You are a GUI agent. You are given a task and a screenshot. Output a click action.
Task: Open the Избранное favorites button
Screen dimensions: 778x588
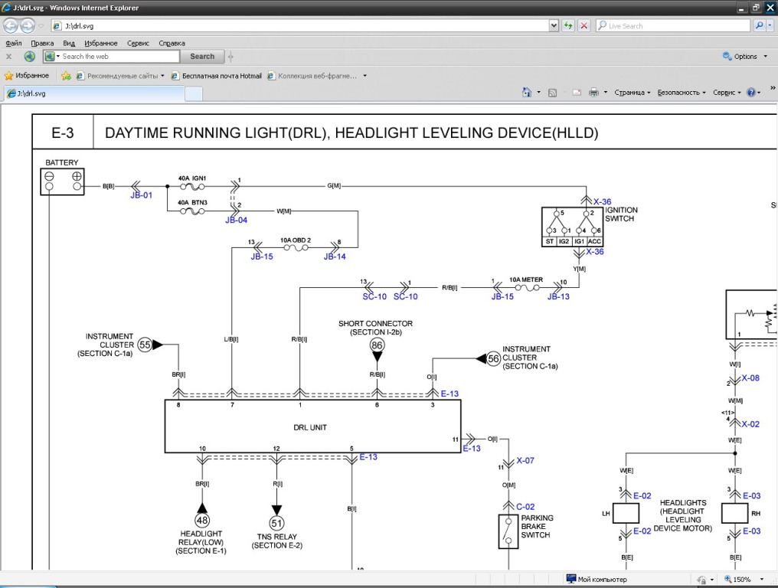tap(27, 76)
